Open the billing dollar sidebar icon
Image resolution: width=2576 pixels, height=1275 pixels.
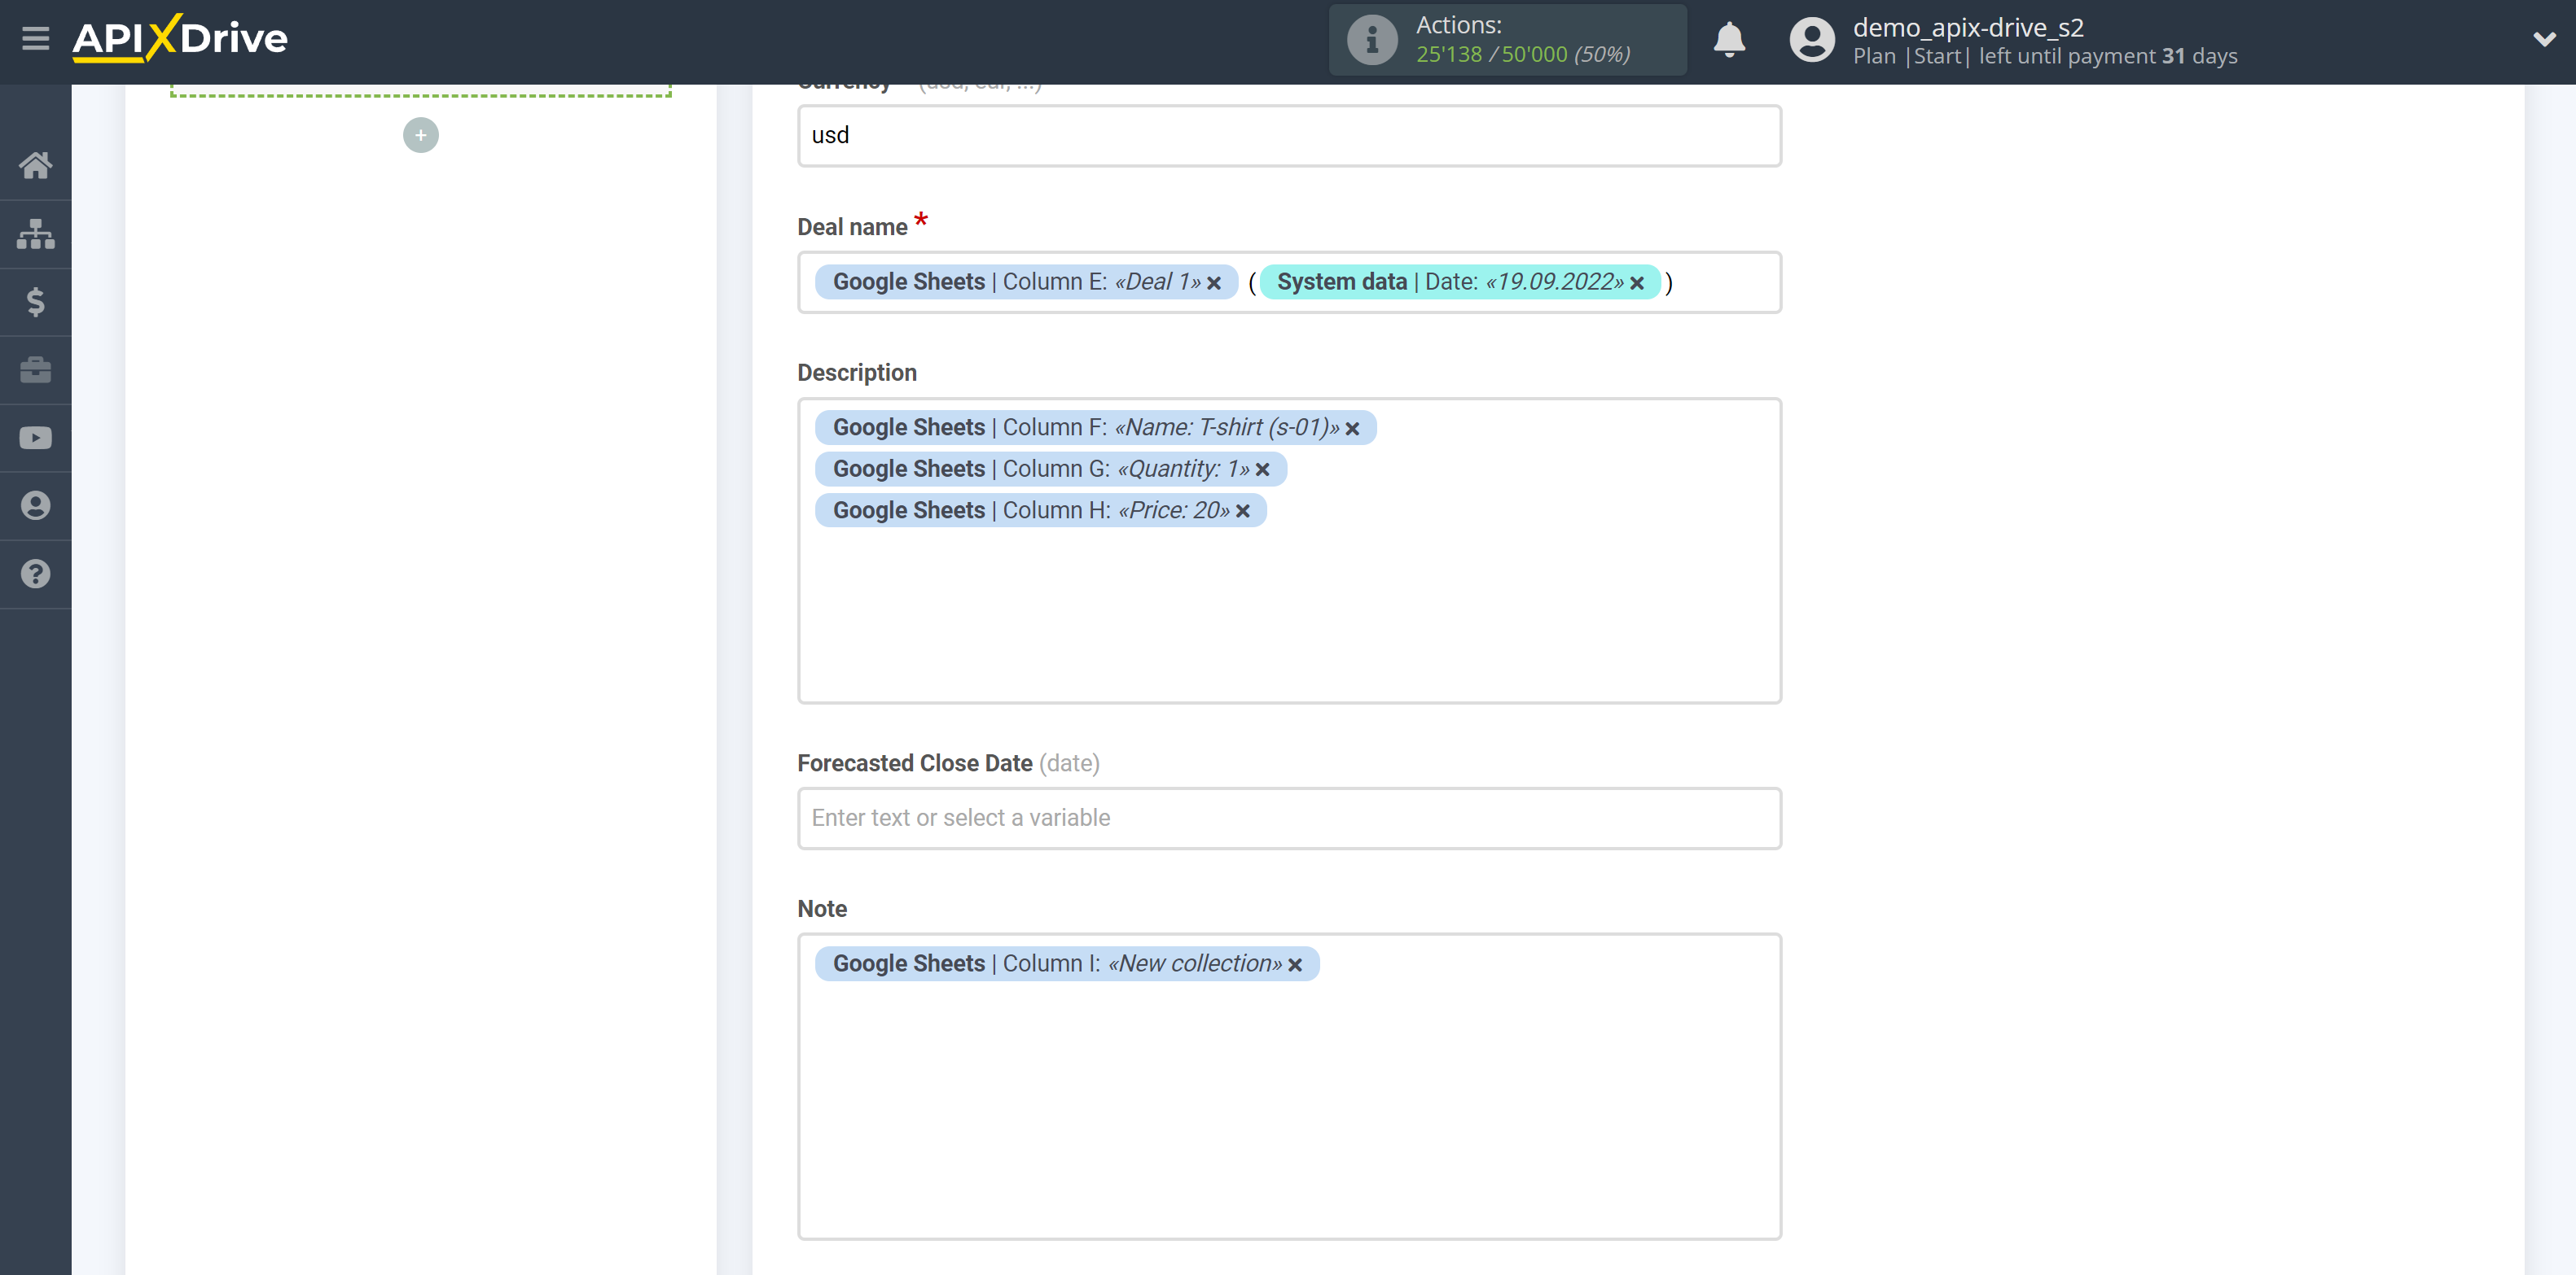(35, 302)
